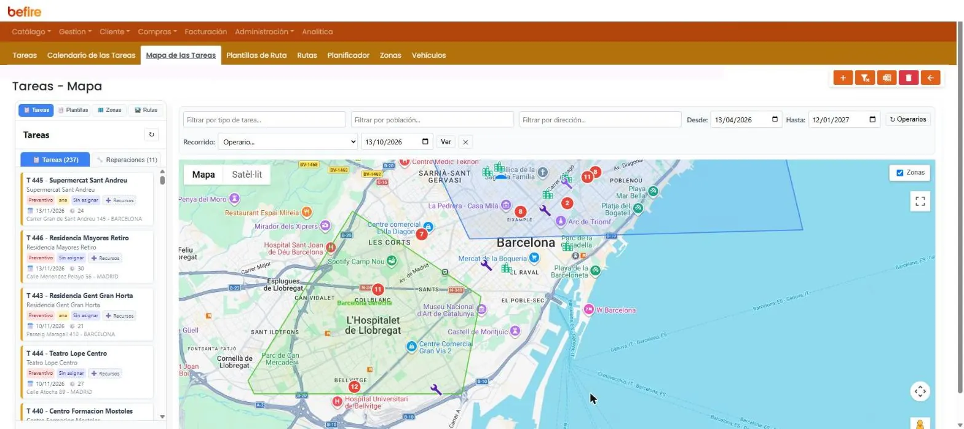Click the Hospital Universitari de Bellvitge map pin
Viewport: 964px width, 429px height.
[337, 402]
